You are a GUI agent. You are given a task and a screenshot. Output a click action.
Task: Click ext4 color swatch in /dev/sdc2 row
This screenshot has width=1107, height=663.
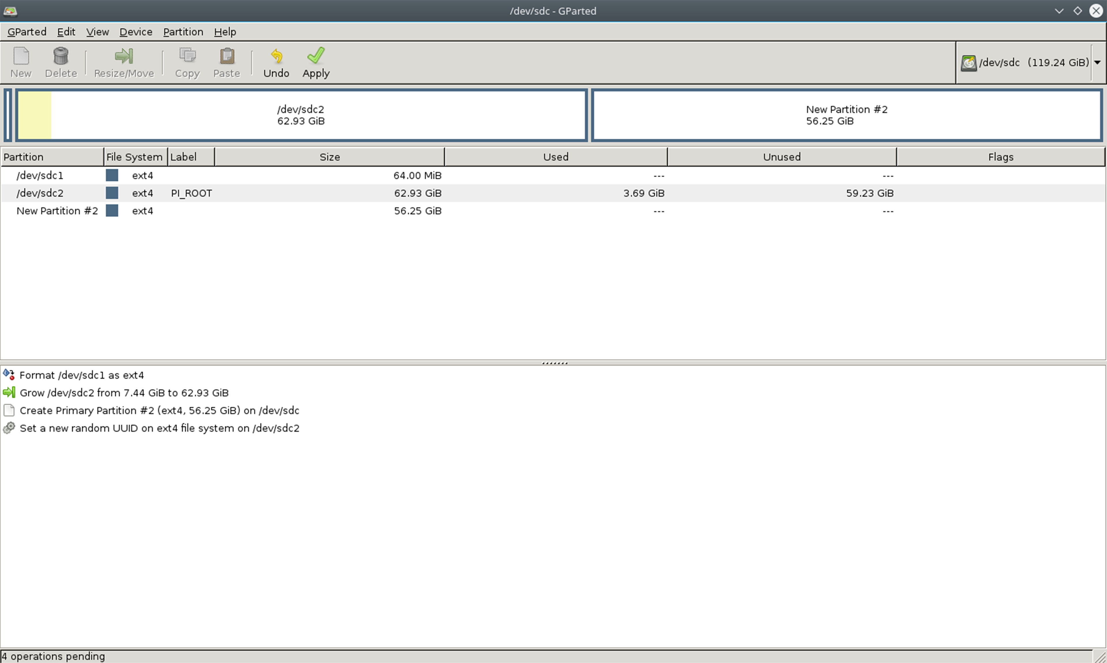(112, 193)
